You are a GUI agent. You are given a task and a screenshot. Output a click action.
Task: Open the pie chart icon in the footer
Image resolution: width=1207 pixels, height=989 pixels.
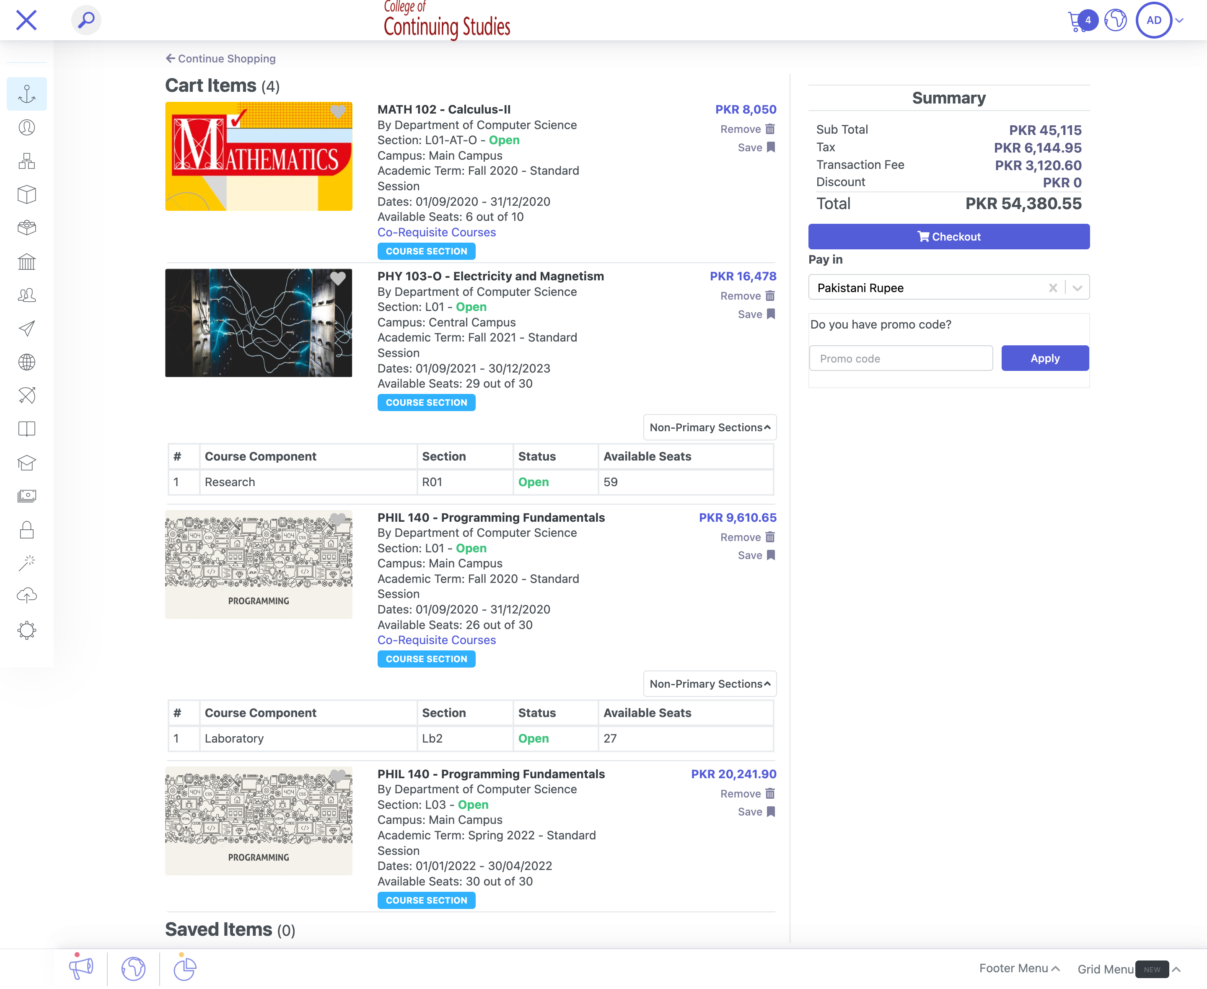(184, 968)
